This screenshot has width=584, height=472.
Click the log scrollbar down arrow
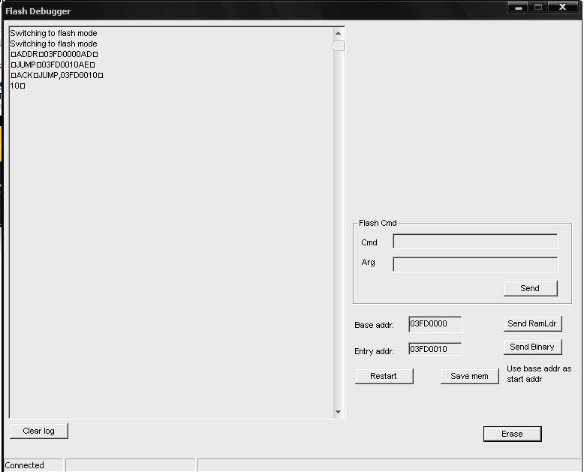pos(339,412)
